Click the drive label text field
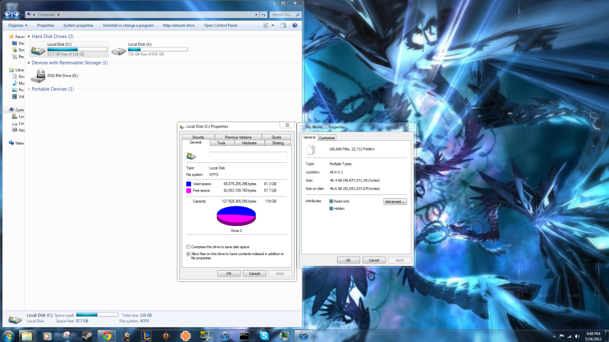The image size is (609, 342). coord(248,156)
